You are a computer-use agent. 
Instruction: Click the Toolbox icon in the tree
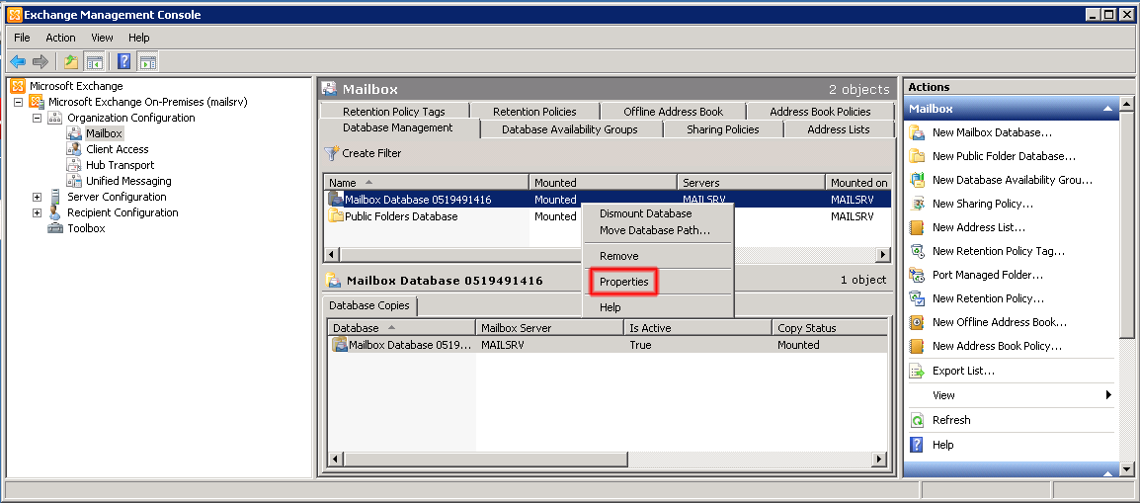click(x=55, y=228)
